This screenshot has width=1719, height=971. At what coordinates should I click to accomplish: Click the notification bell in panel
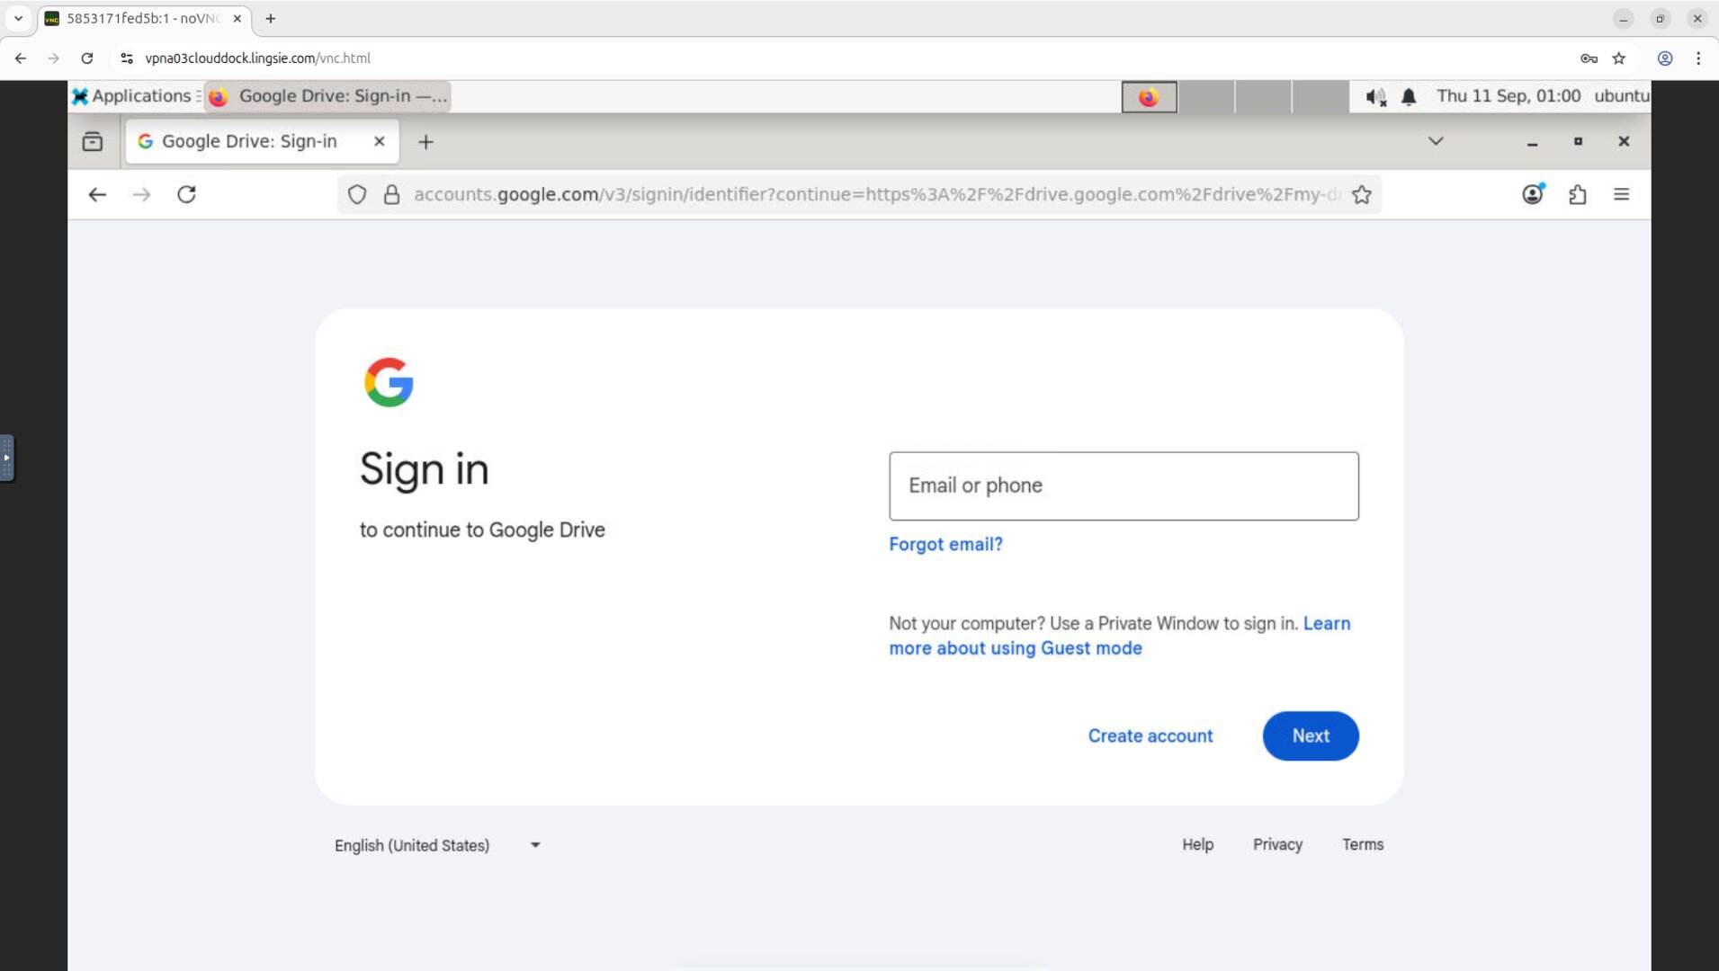pyautogui.click(x=1409, y=96)
